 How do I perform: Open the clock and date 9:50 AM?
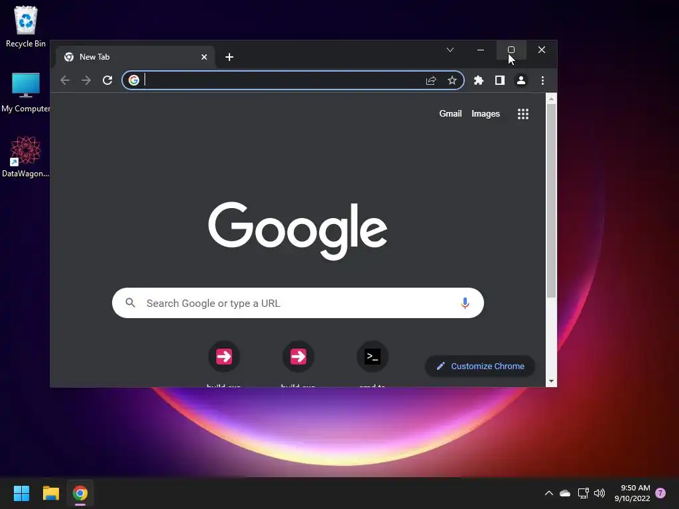coord(632,493)
